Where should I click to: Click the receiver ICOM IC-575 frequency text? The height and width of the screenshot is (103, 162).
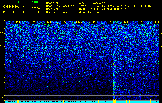tap(103, 9)
